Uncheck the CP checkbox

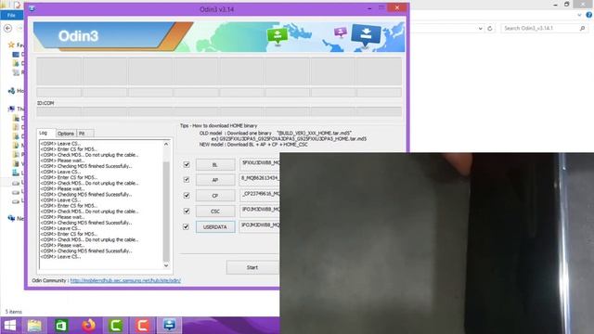[187, 196]
